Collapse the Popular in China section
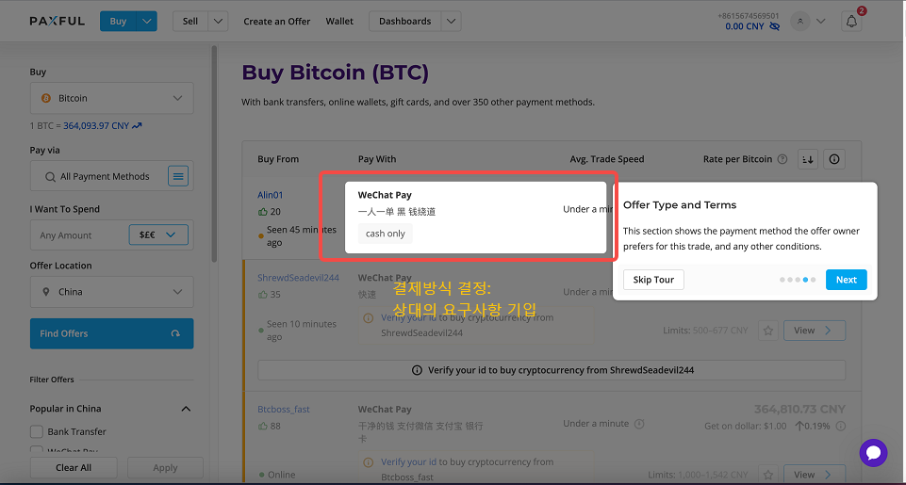This screenshot has width=906, height=485. point(186,409)
